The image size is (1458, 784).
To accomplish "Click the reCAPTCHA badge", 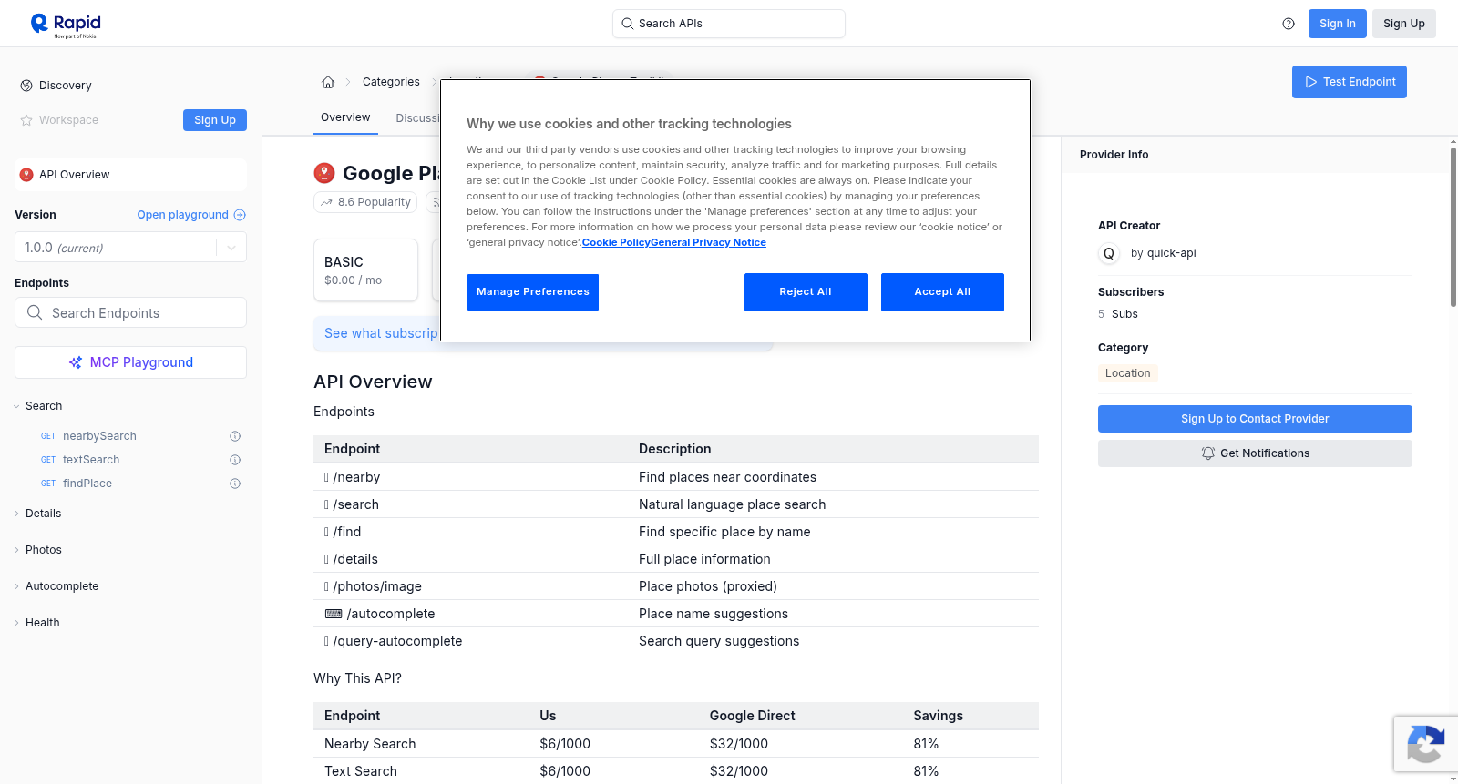I will coord(1425,744).
